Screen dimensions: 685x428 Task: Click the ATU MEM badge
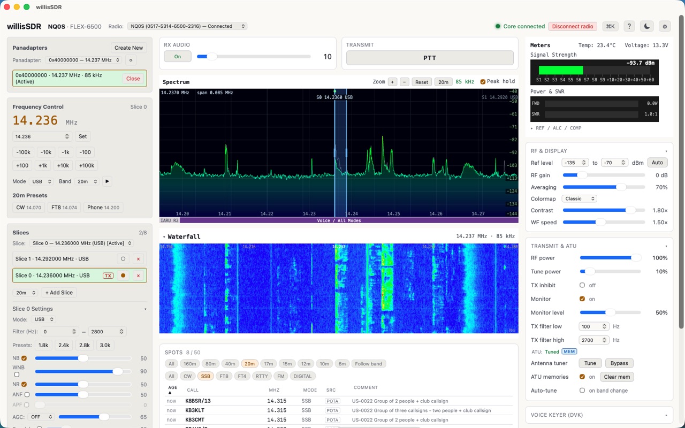coord(569,351)
